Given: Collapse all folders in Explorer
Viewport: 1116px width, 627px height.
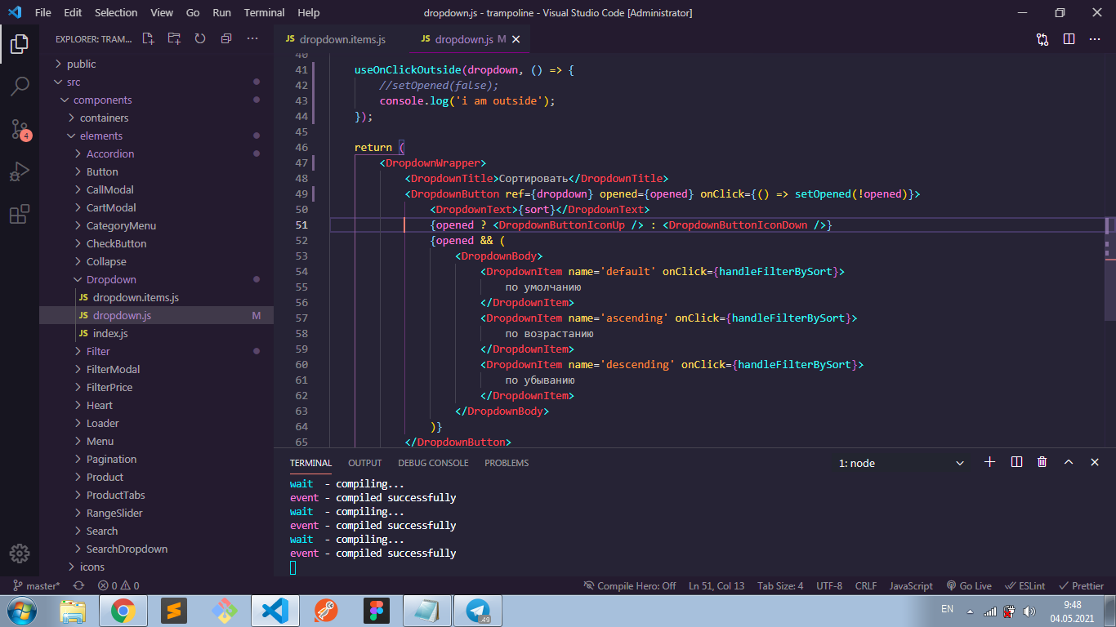Looking at the screenshot, I should point(226,38).
